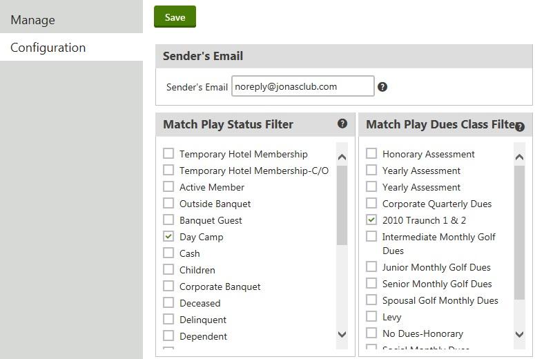Open help for Match Play Status Filter

342,124
